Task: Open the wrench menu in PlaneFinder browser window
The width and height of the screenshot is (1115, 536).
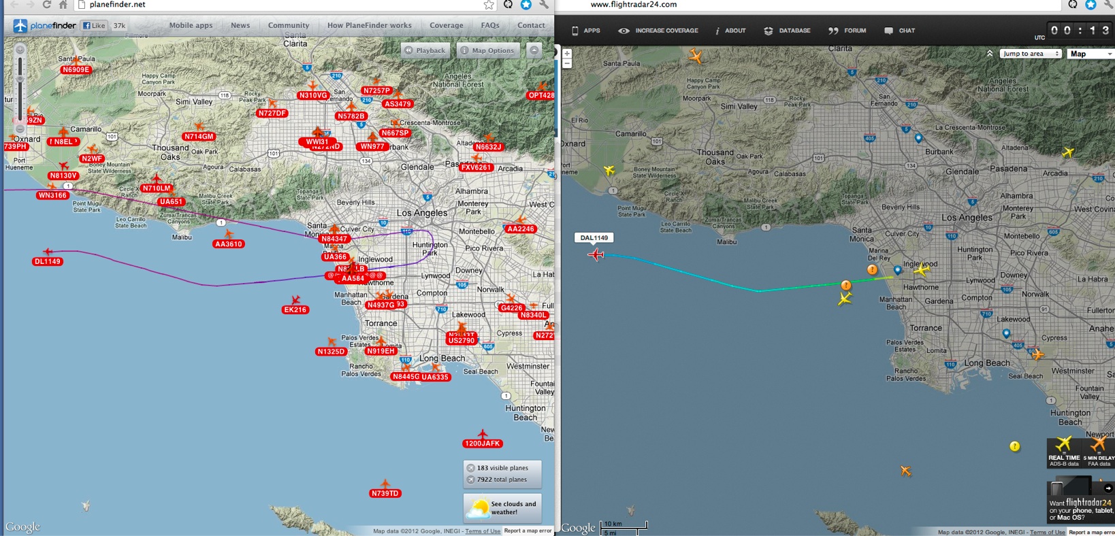Action: pyautogui.click(x=544, y=5)
